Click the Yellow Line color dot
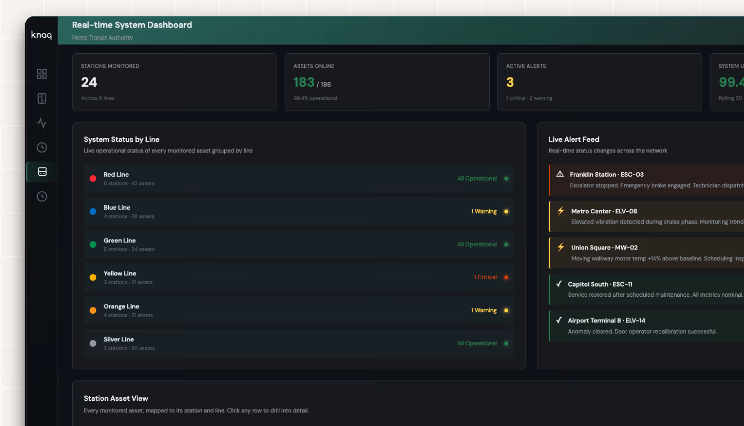 click(93, 277)
